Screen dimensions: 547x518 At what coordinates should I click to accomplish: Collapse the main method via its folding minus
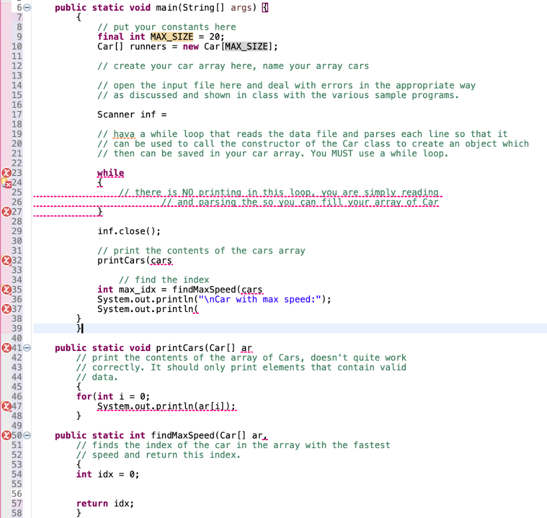pyautogui.click(x=26, y=7)
